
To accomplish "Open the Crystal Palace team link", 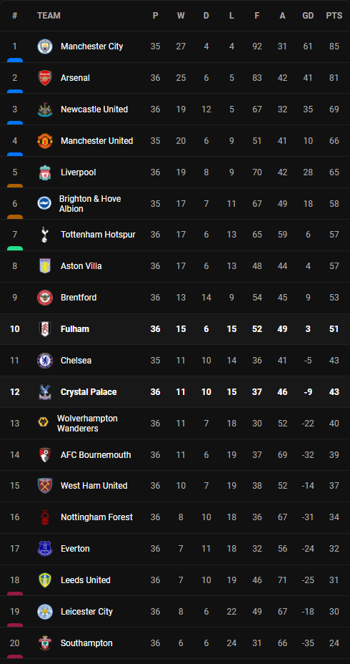I will tap(89, 392).
